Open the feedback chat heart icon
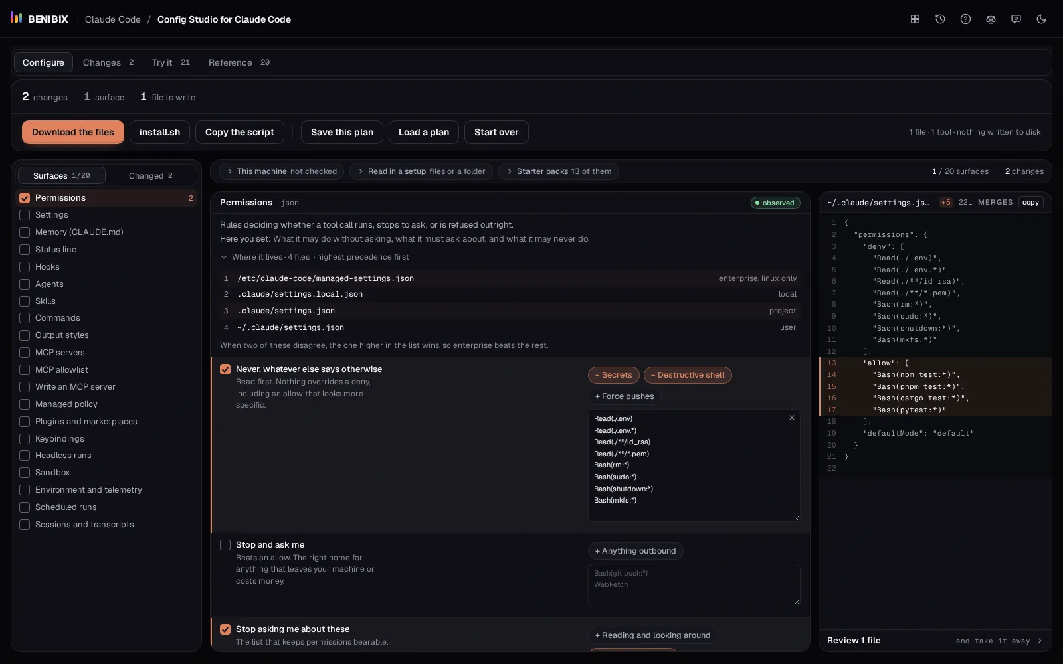This screenshot has width=1063, height=664. [1016, 19]
